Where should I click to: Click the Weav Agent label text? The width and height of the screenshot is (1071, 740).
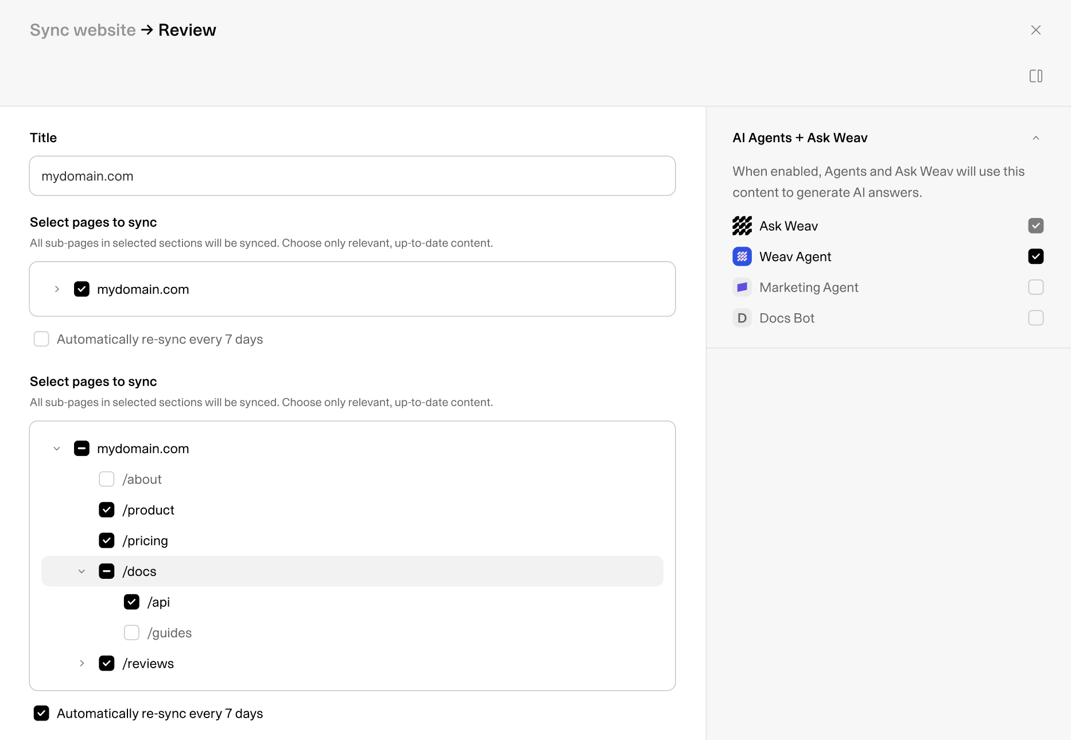(x=795, y=257)
